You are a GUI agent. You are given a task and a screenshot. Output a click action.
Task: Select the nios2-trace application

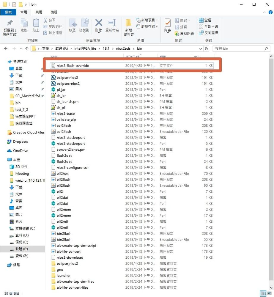131,114
